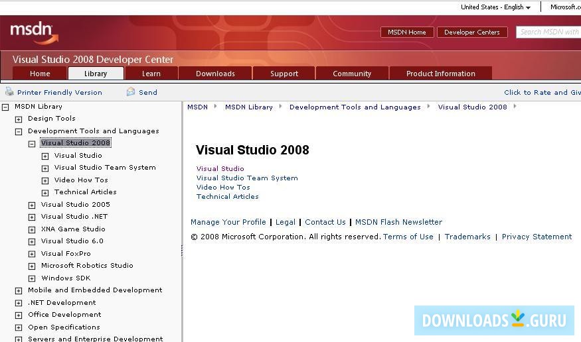
Task: Click the printer icon beside Printer Friendly Version
Action: (x=10, y=91)
